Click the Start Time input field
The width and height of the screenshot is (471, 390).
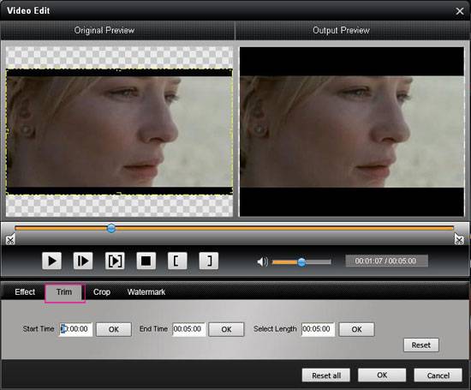[75, 329]
